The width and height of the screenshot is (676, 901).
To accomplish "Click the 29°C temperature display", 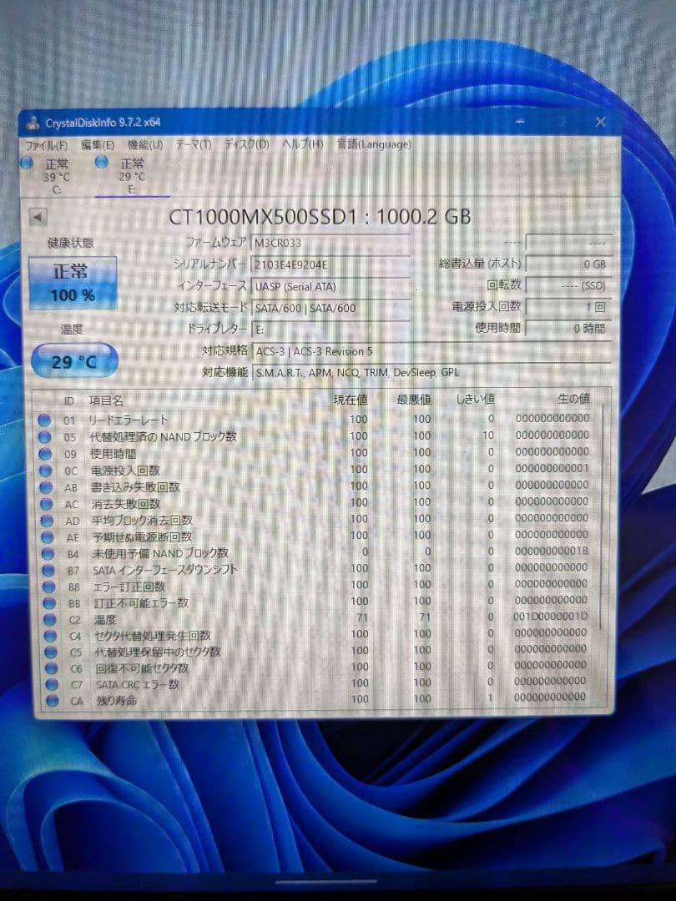I will [73, 360].
